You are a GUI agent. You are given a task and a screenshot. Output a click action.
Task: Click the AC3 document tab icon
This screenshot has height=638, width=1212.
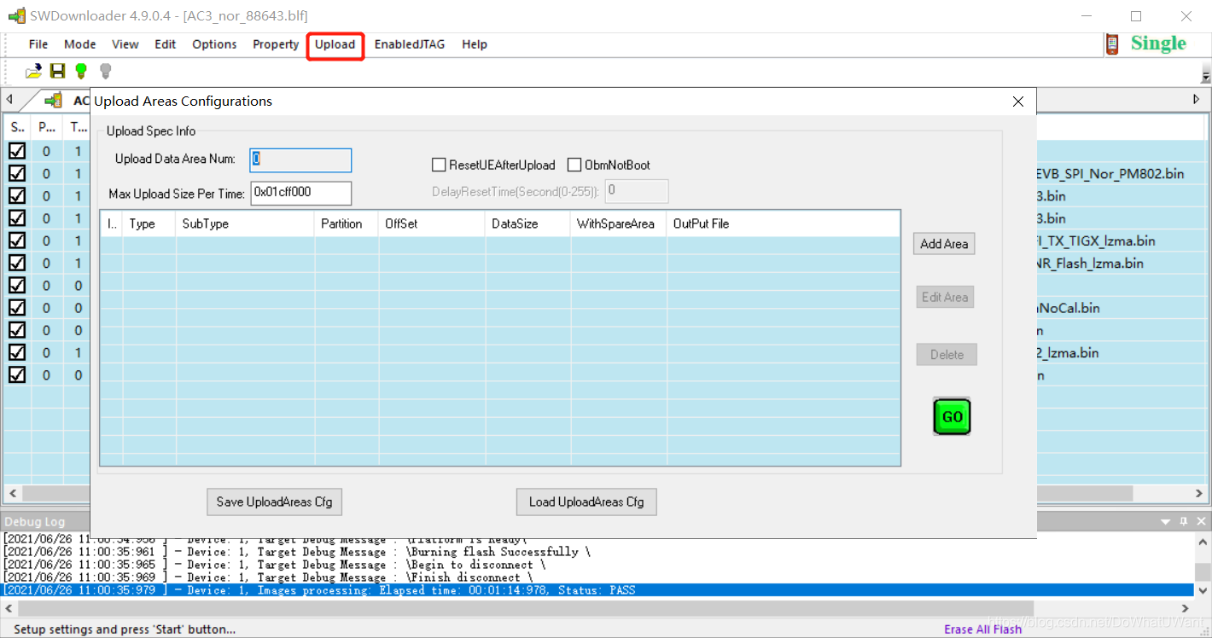coord(54,101)
